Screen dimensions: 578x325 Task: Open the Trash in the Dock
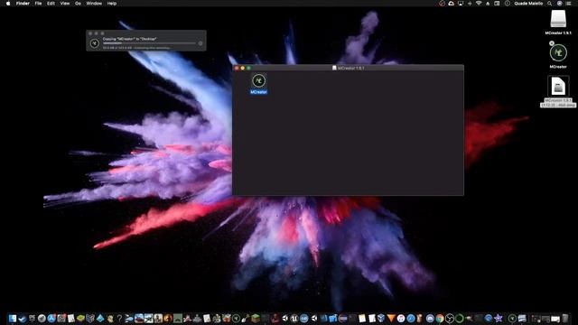565,319
